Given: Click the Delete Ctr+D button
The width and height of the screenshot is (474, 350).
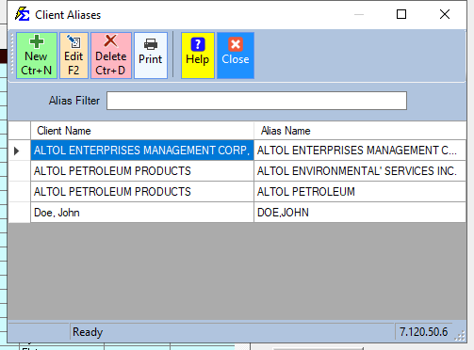Looking at the screenshot, I should tap(111, 56).
